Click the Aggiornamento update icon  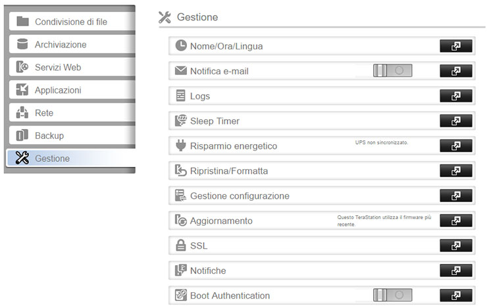pos(181,220)
